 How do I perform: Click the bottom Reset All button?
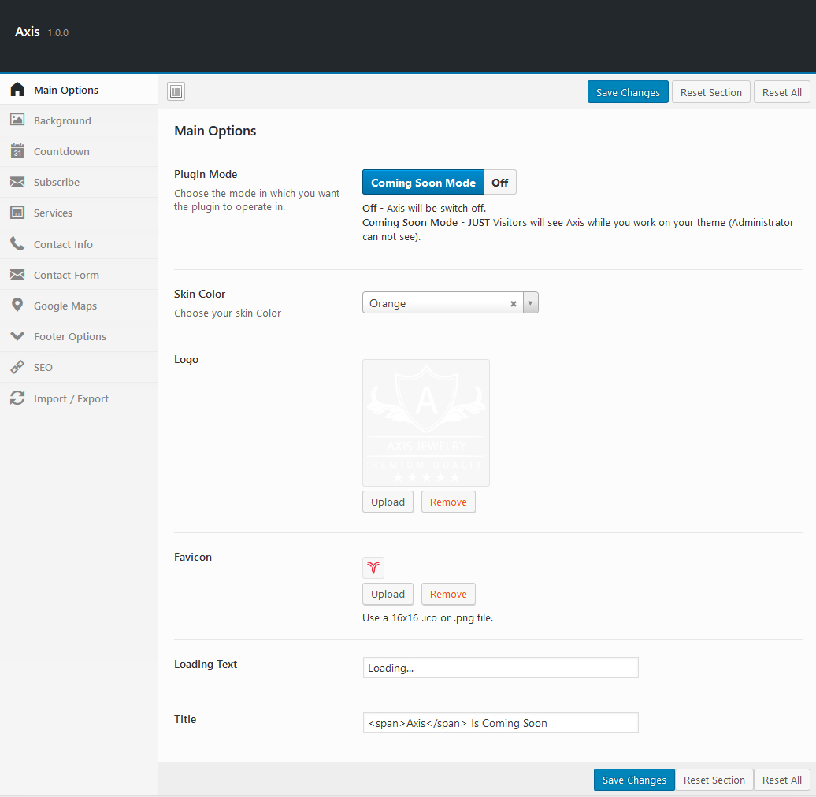pos(781,780)
